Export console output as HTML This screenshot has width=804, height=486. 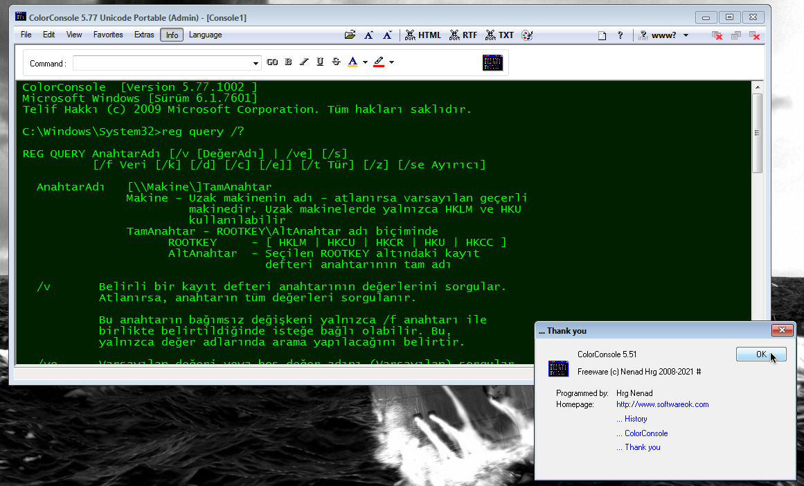click(423, 35)
